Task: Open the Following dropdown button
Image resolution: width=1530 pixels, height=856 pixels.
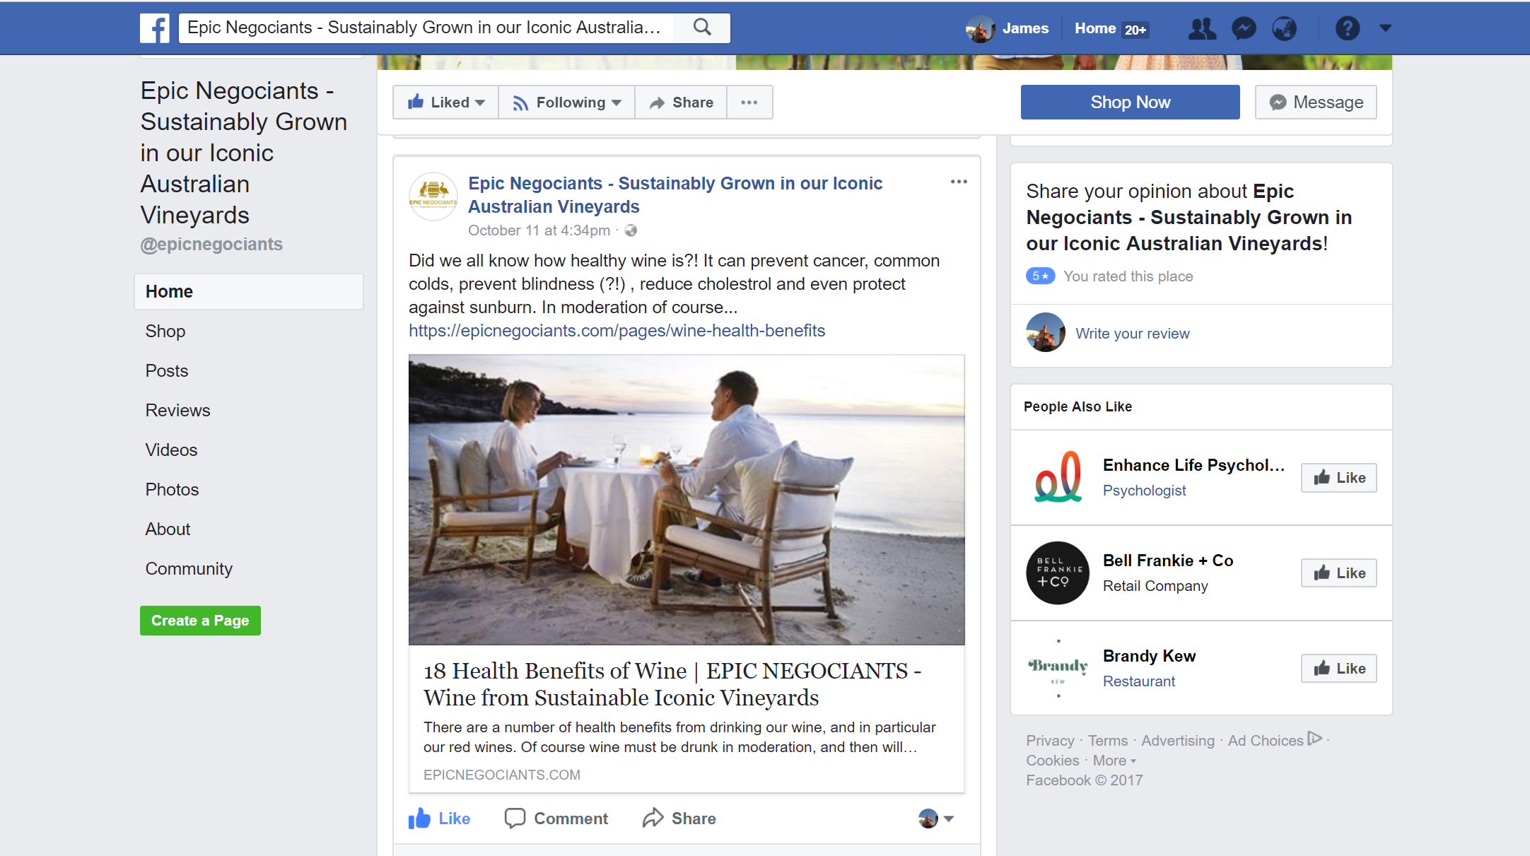Action: coord(567,102)
